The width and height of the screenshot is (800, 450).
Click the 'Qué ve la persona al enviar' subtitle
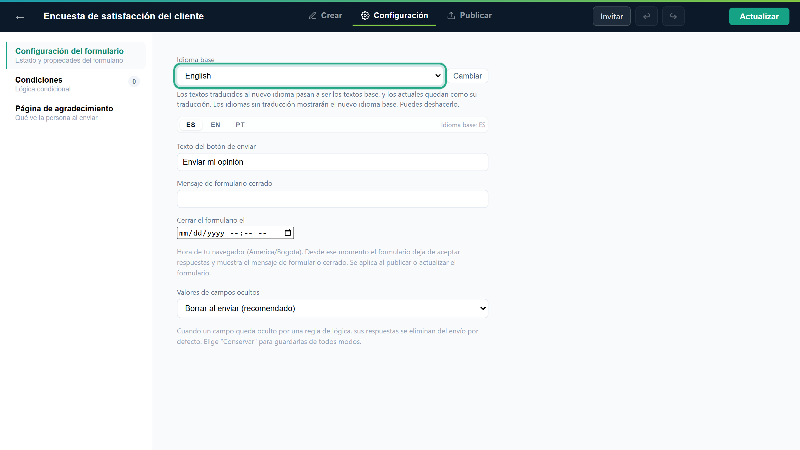(x=56, y=118)
